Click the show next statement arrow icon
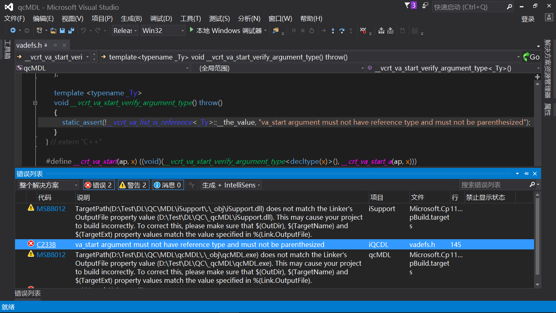Image resolution: width=556 pixels, height=313 pixels. pos(324,31)
